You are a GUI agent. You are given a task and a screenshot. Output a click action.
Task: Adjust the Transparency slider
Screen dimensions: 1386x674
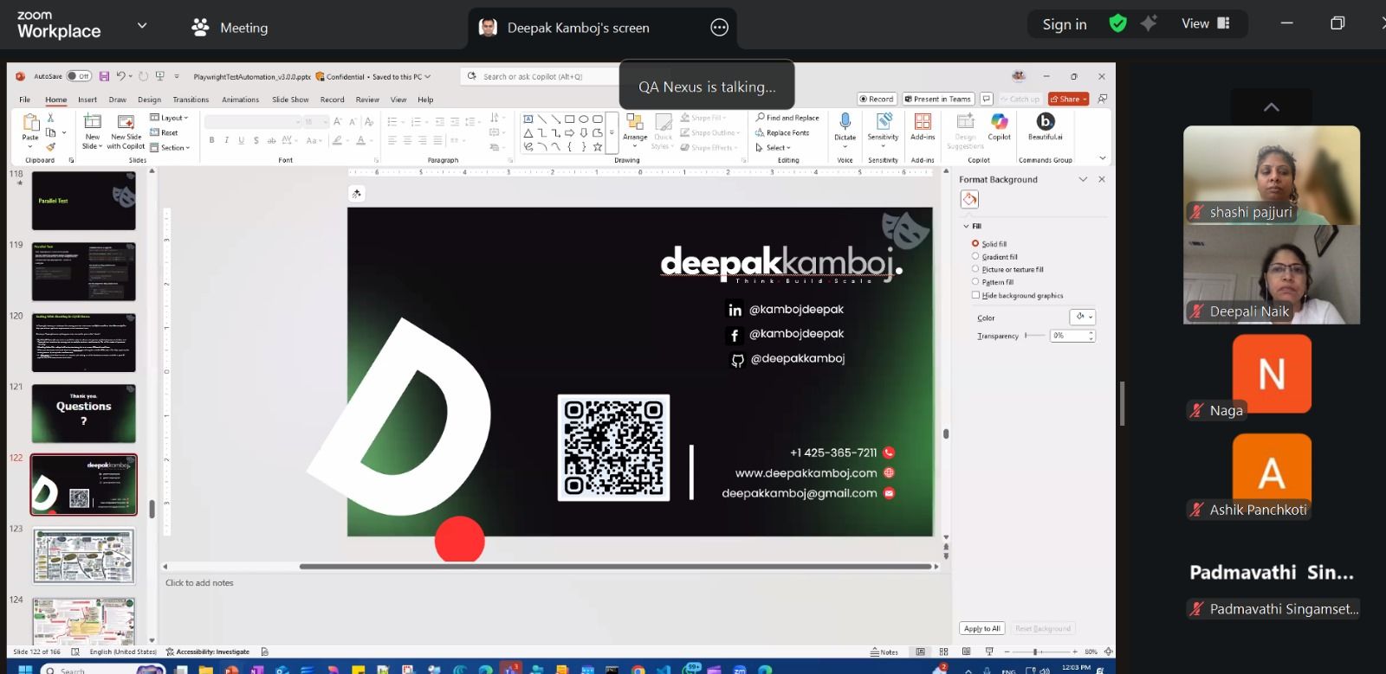[x=1034, y=336]
